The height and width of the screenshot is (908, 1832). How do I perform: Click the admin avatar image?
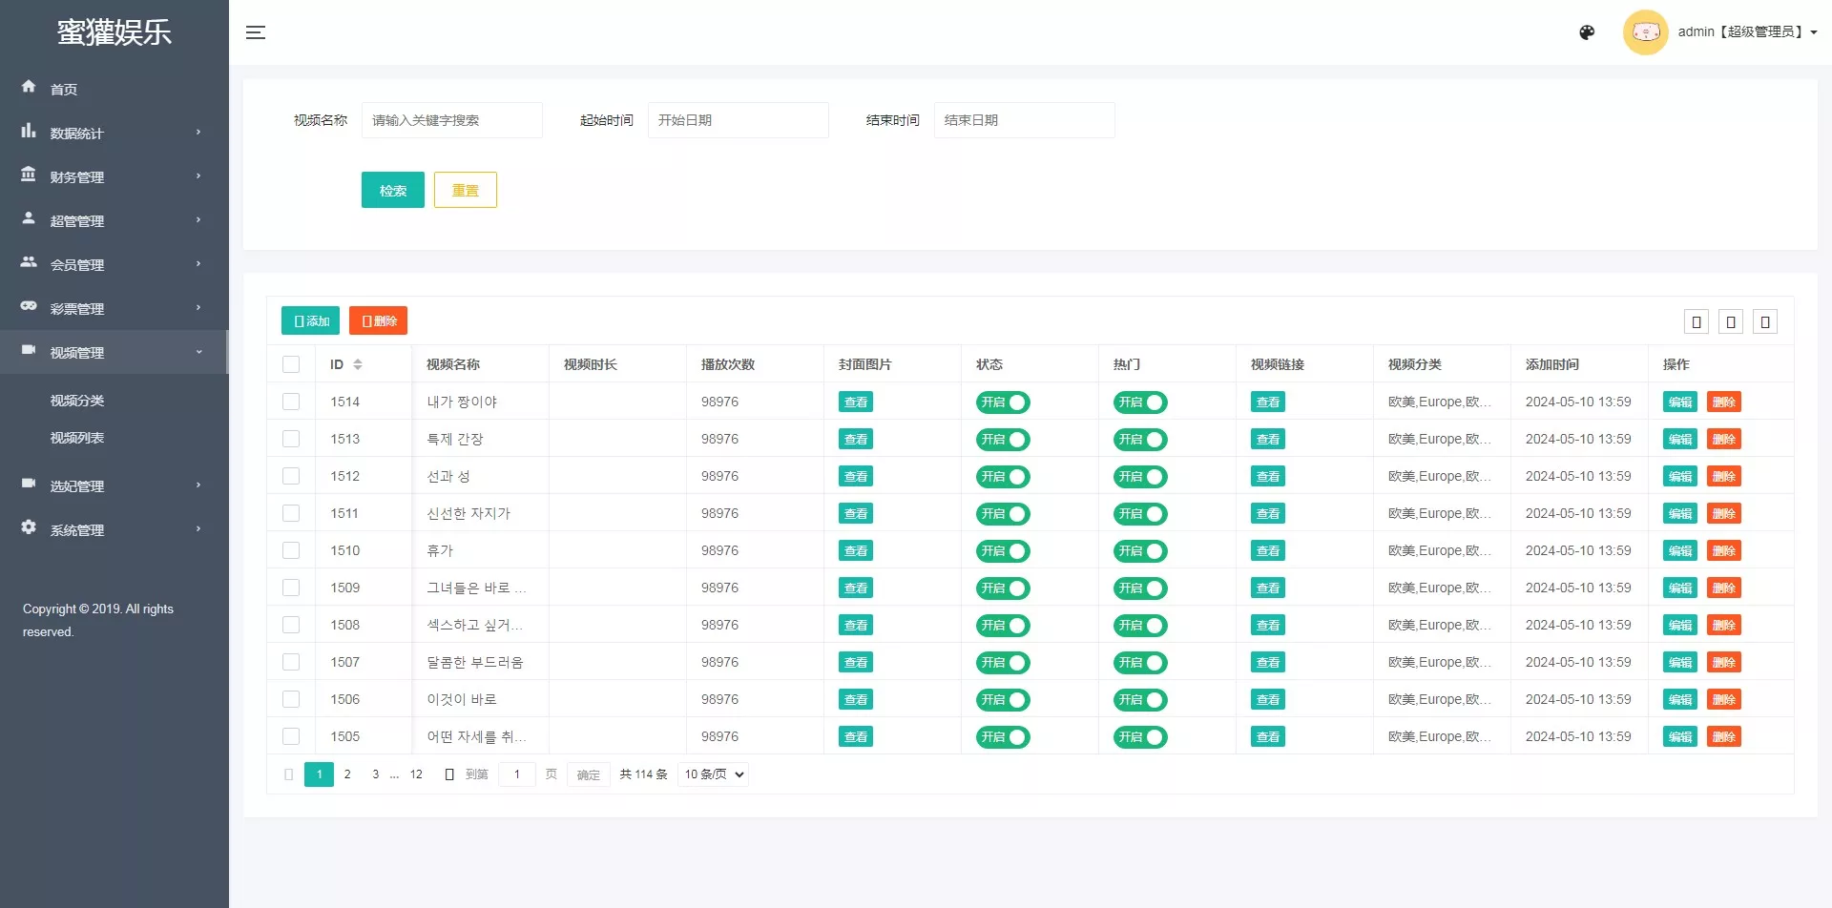(1645, 32)
